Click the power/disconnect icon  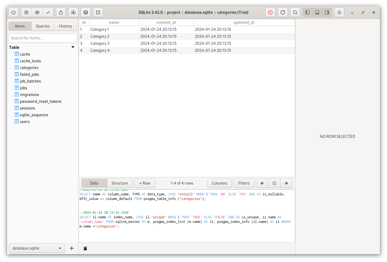click(13, 12)
